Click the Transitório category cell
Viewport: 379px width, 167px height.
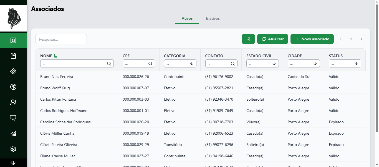(173, 145)
